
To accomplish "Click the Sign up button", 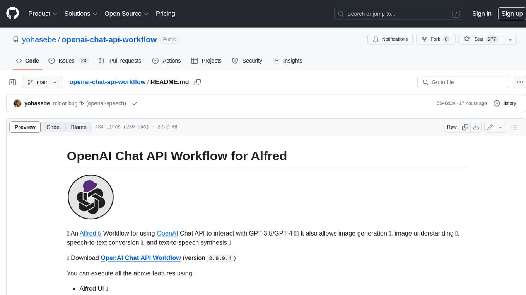I will pyautogui.click(x=512, y=14).
